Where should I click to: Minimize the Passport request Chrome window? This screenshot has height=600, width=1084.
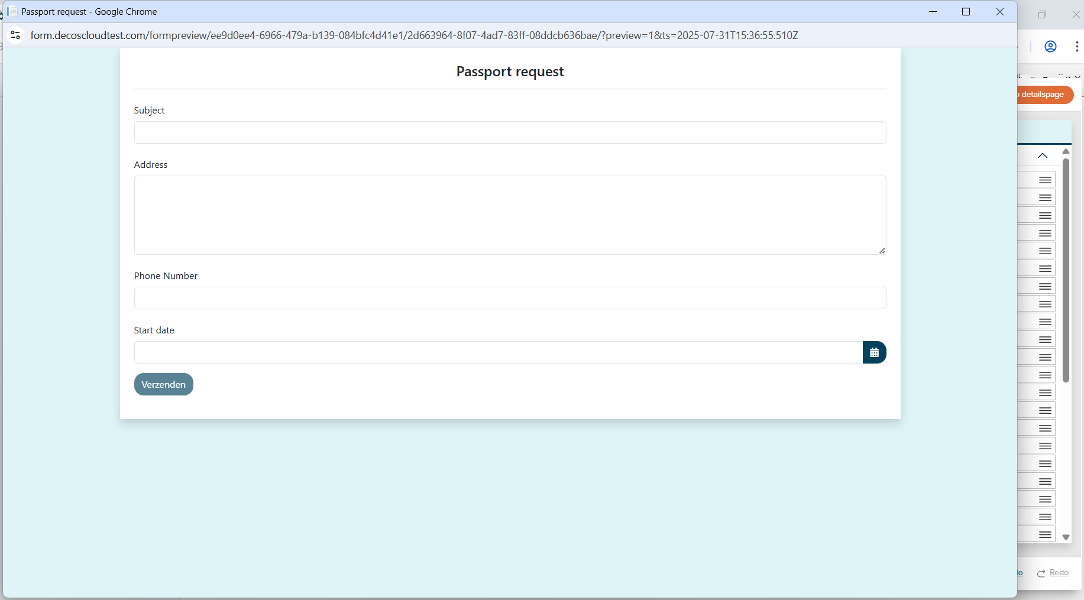coord(933,12)
